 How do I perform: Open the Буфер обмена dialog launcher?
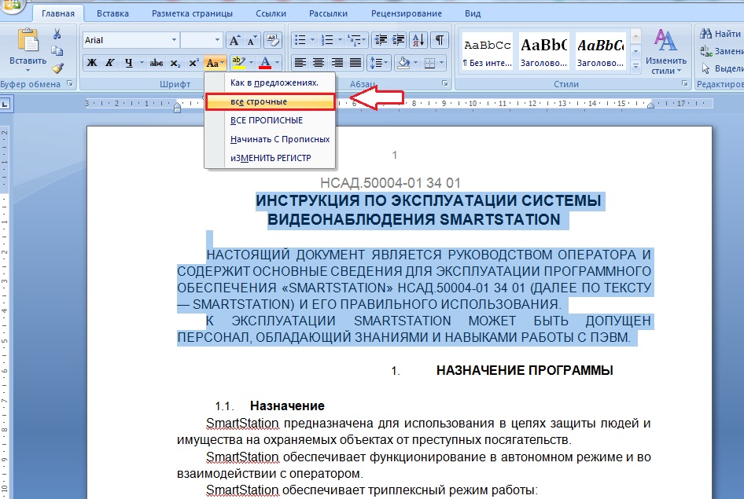coord(70,84)
